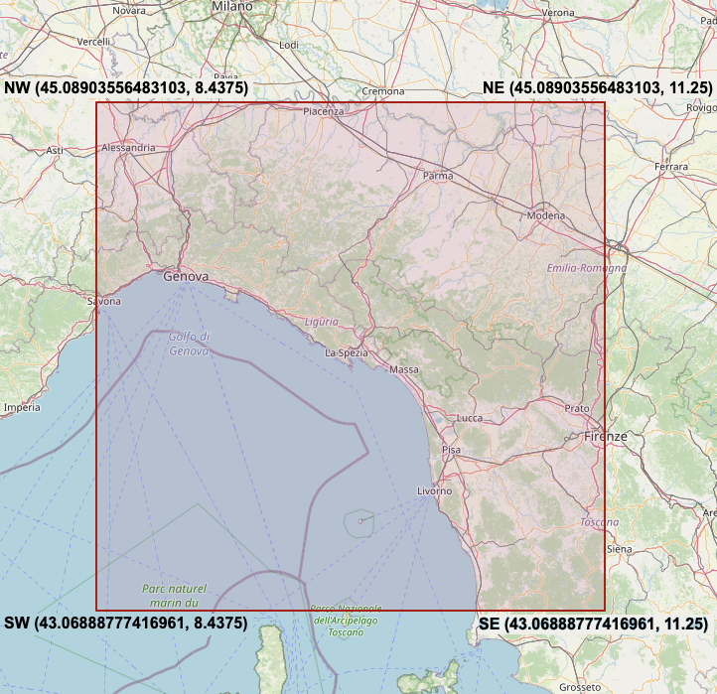Click the Parco Nazionale dell'Arcipelago Toscano label
This screenshot has height=694, width=717.
[x=346, y=620]
